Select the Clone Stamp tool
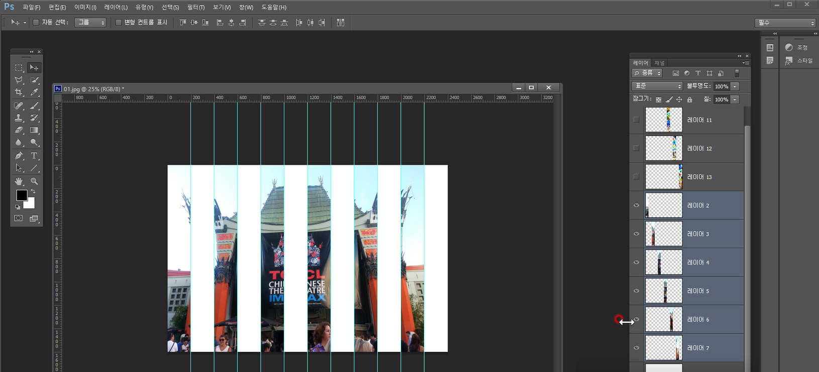The image size is (819, 372). (19, 118)
